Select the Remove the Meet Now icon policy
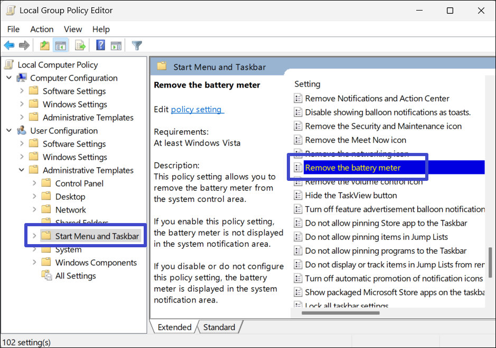Image resolution: width=496 pixels, height=348 pixels. point(355,140)
